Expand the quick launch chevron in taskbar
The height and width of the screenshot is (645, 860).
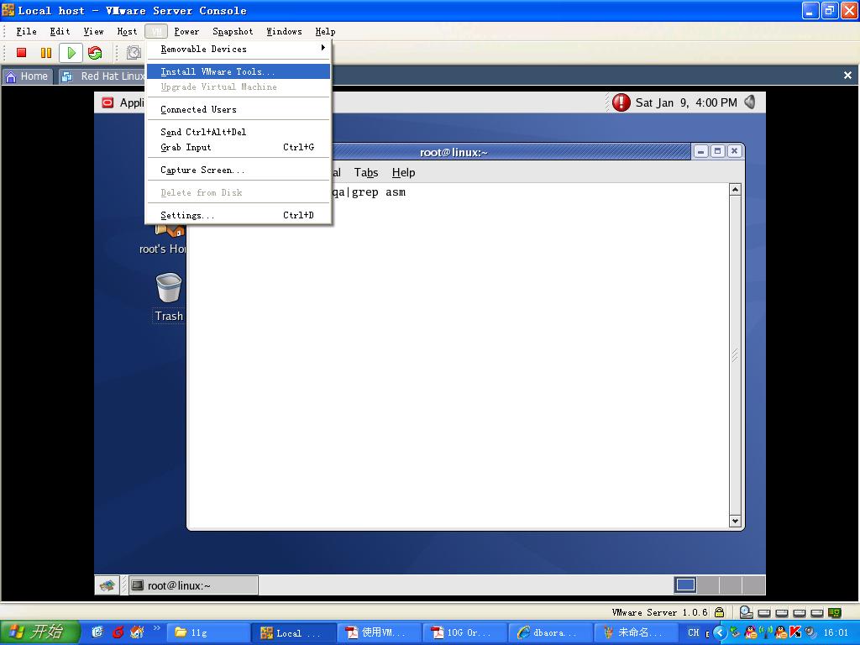pos(157,628)
